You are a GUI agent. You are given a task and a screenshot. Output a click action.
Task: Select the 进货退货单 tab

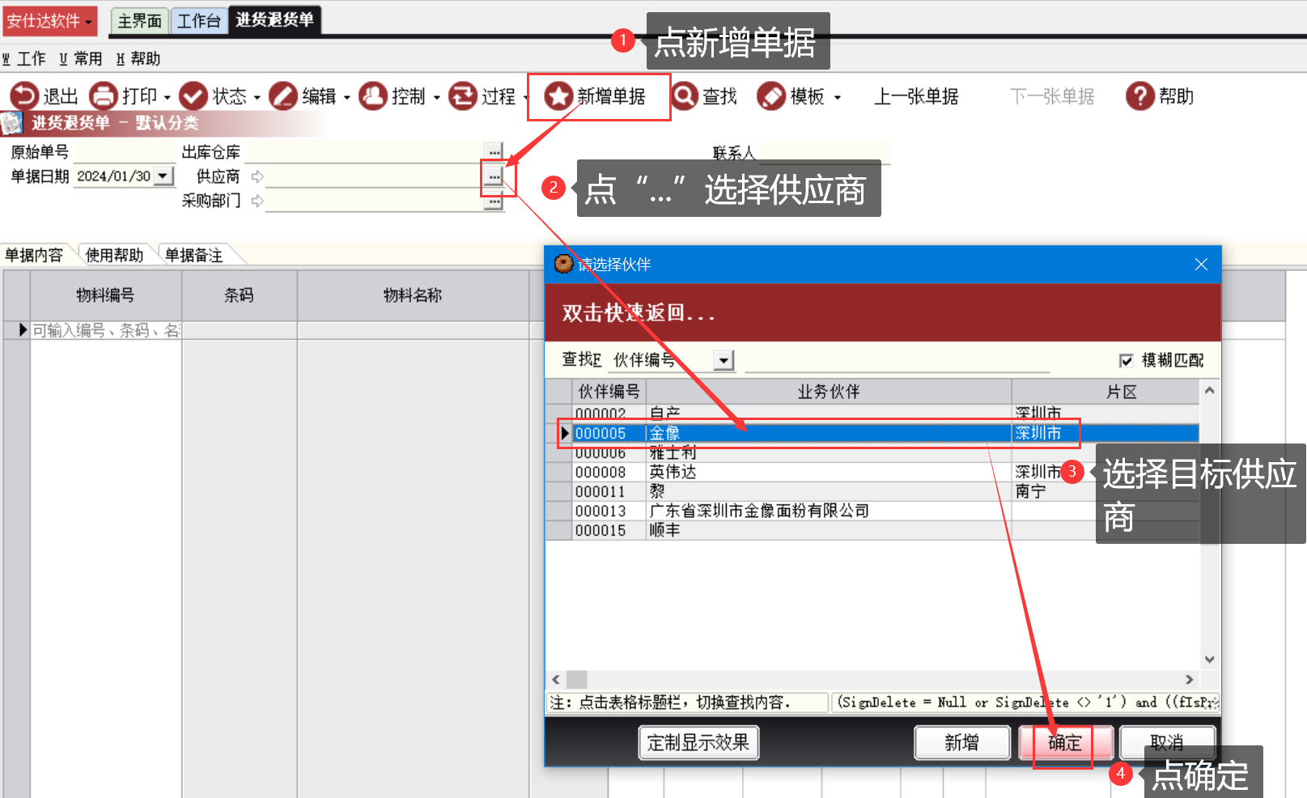[x=275, y=19]
